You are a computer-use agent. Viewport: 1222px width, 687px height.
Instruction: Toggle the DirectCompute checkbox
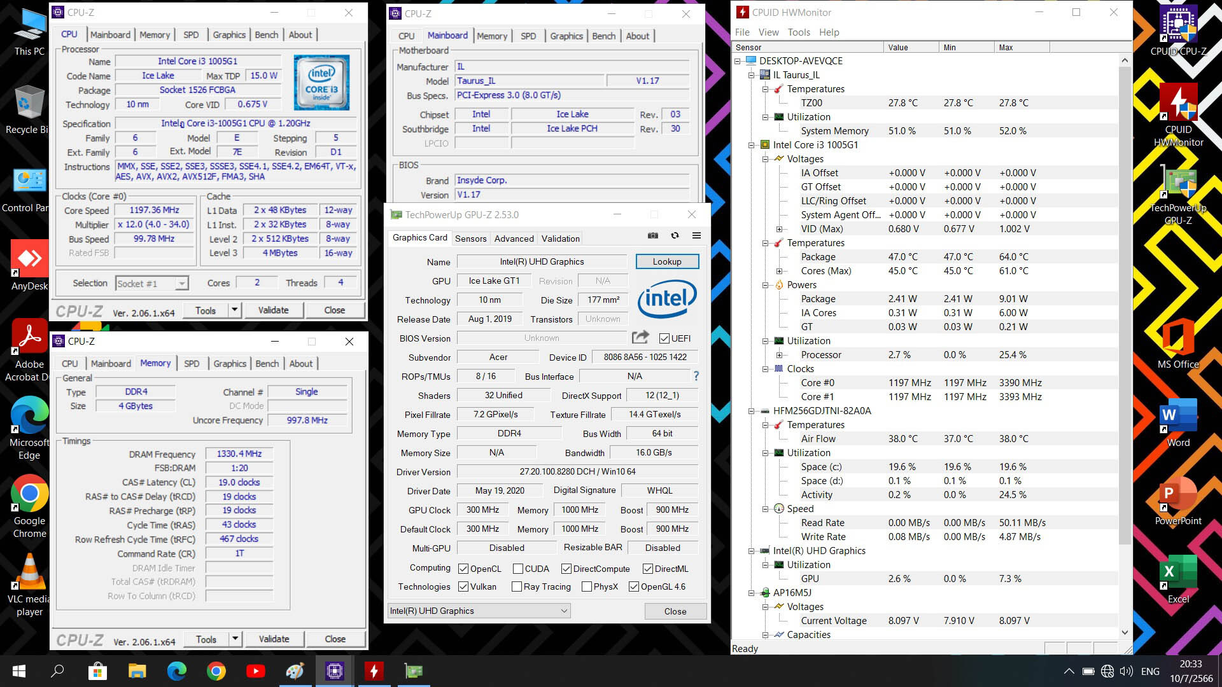pos(566,569)
